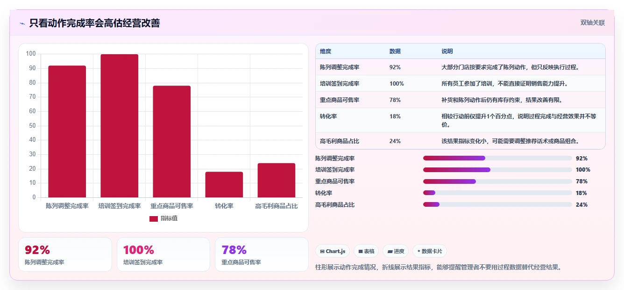Click the description starting 大部分门店按要求完成

point(511,67)
